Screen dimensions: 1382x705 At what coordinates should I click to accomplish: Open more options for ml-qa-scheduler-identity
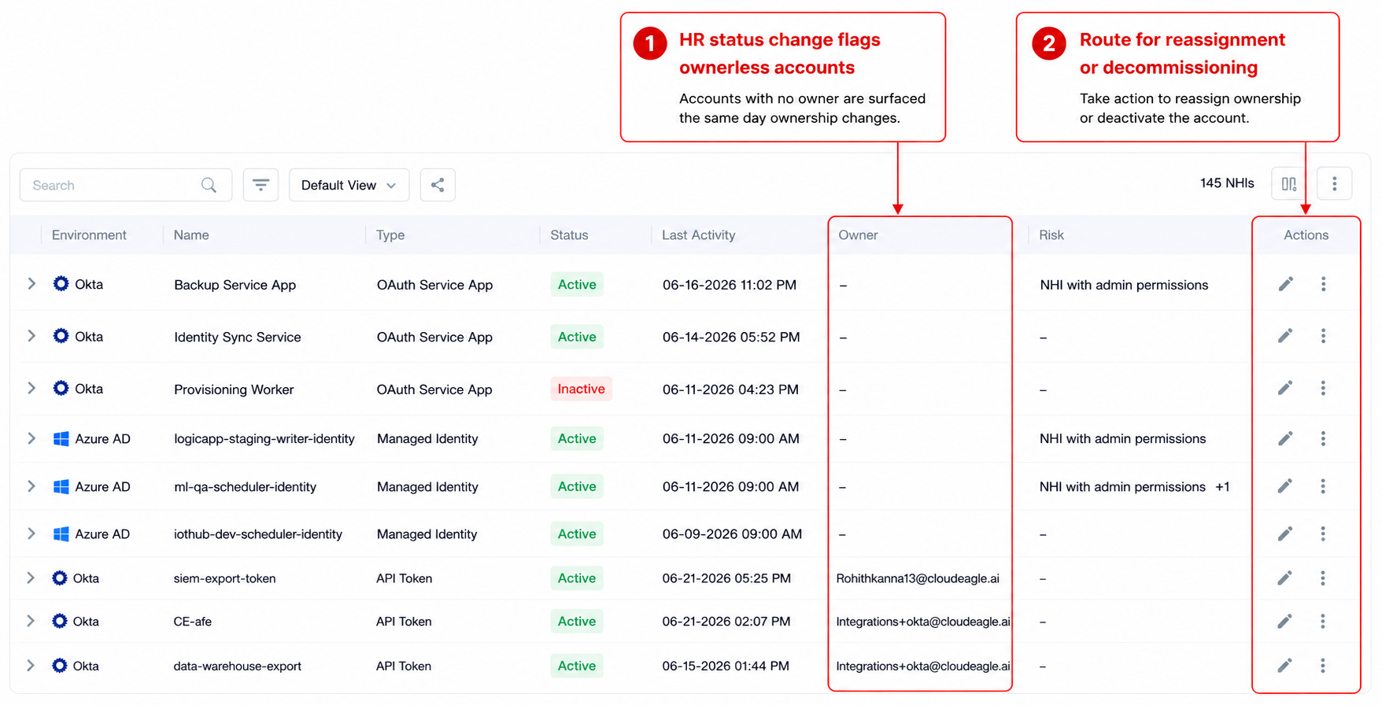pyautogui.click(x=1323, y=486)
